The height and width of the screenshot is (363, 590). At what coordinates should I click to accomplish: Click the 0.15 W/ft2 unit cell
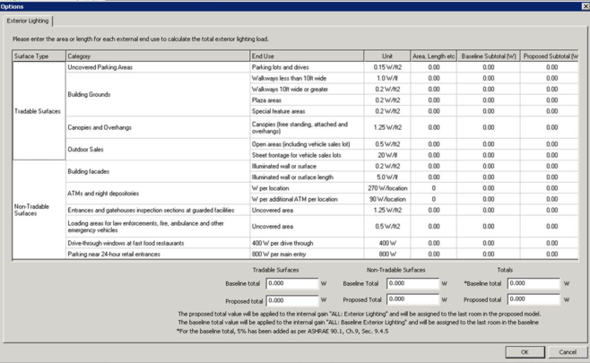[387, 67]
